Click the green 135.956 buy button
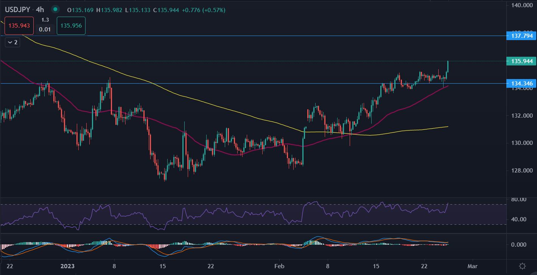Screen dimensions: 537x275 point(71,26)
